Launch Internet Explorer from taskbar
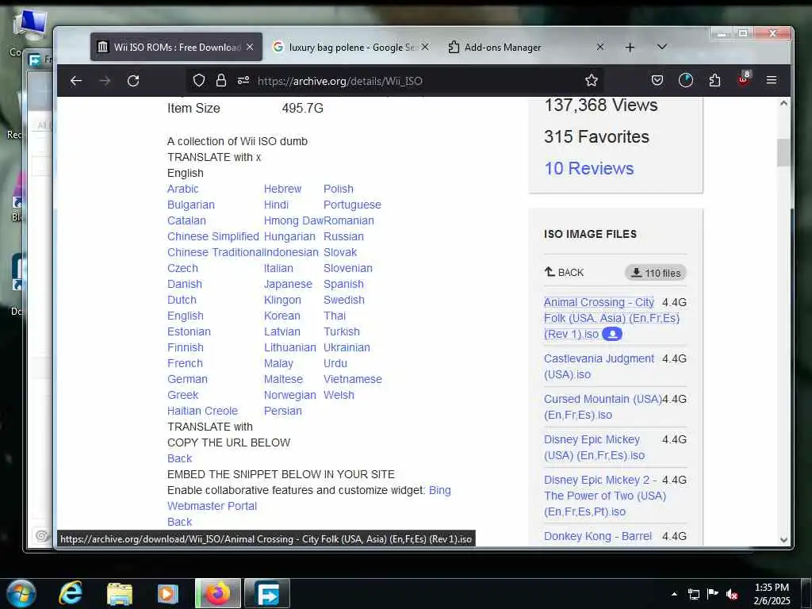The width and height of the screenshot is (812, 609). coord(71,593)
